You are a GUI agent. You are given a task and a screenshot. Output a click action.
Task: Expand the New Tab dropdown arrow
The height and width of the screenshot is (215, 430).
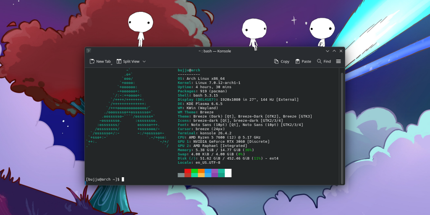[x=112, y=64]
